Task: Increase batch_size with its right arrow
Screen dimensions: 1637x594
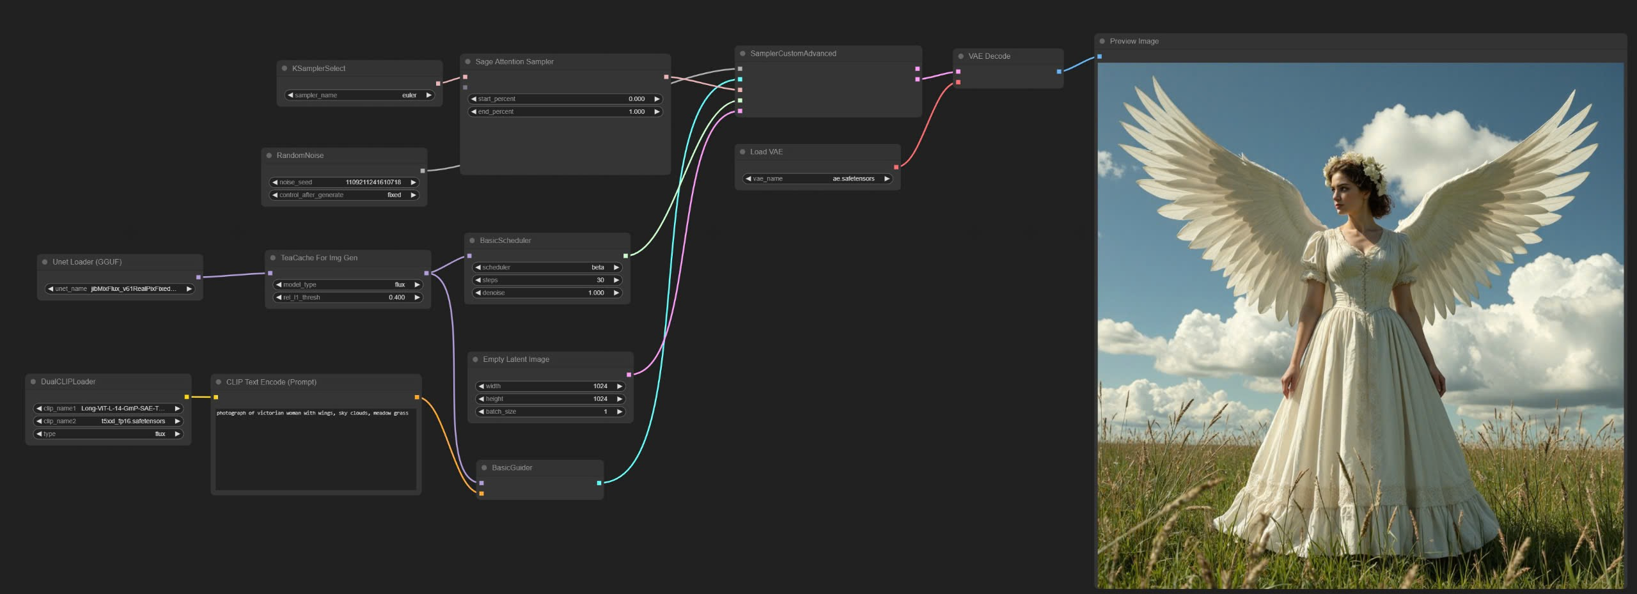Action: 619,412
